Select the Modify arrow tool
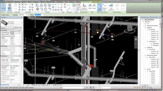 tap(3, 7)
